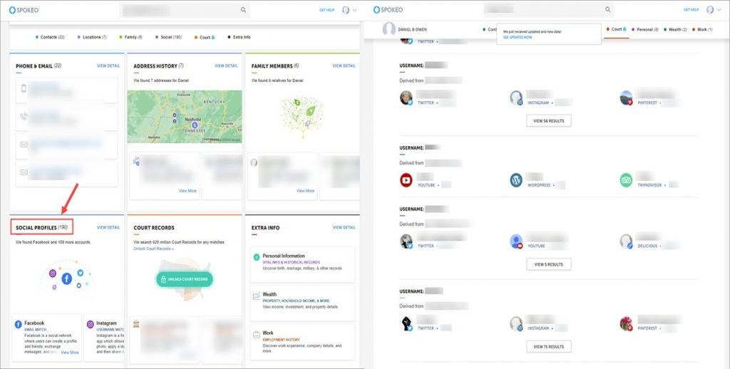Switch to the Personal (8) tab
This screenshot has width=730, height=369.
click(644, 29)
